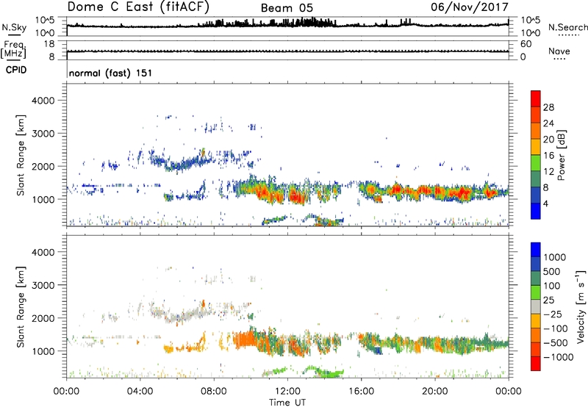Screen dimensions: 588x407
Task: Click the '12:00' time tick label
Action: point(287,392)
